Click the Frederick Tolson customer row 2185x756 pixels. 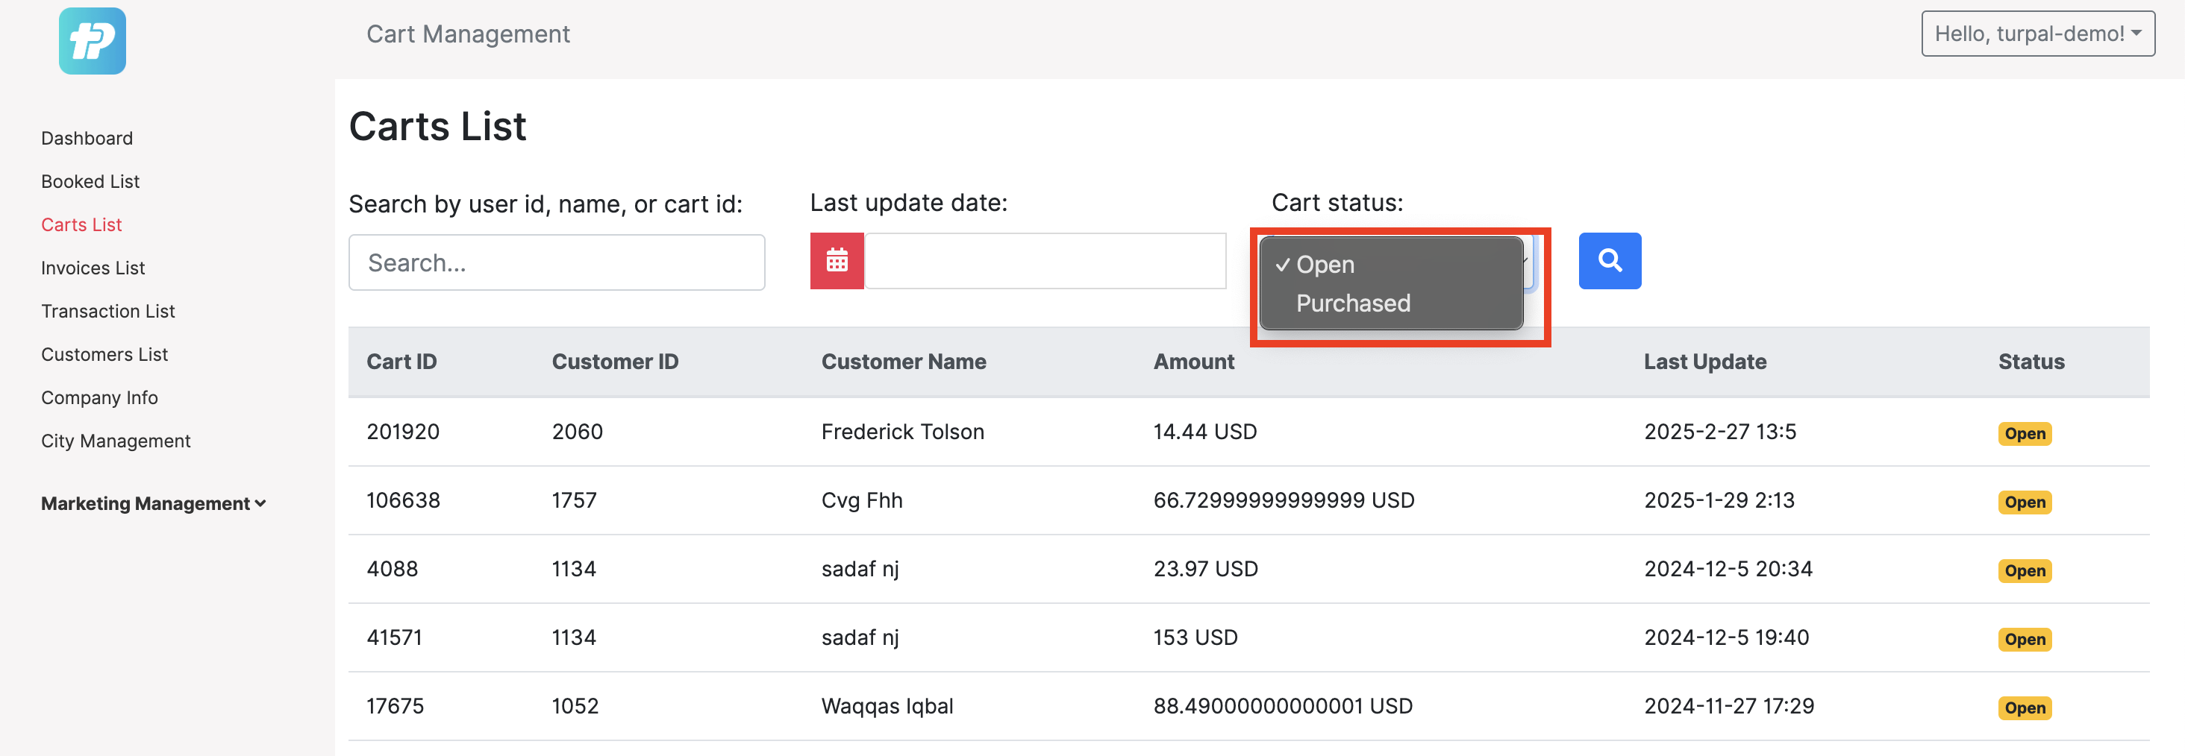pyautogui.click(x=902, y=432)
